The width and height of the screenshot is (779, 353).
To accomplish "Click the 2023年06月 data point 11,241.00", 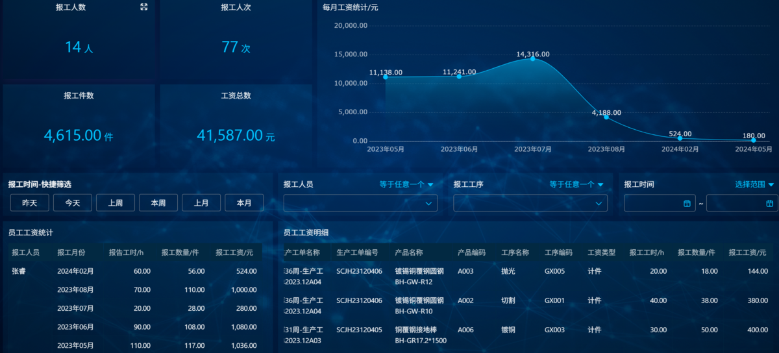I will [459, 76].
